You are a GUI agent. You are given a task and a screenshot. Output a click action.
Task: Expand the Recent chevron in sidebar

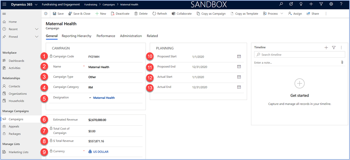coord(37,29)
